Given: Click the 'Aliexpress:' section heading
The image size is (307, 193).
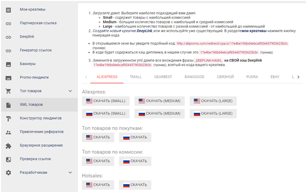Looking at the screenshot, I should coord(94,92).
